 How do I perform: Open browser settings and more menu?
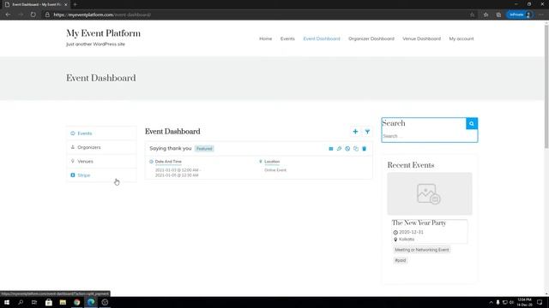(x=541, y=15)
